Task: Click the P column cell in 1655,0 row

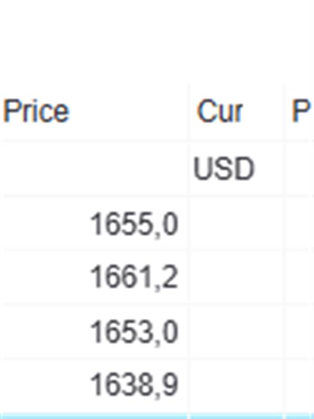Action: coord(300,224)
